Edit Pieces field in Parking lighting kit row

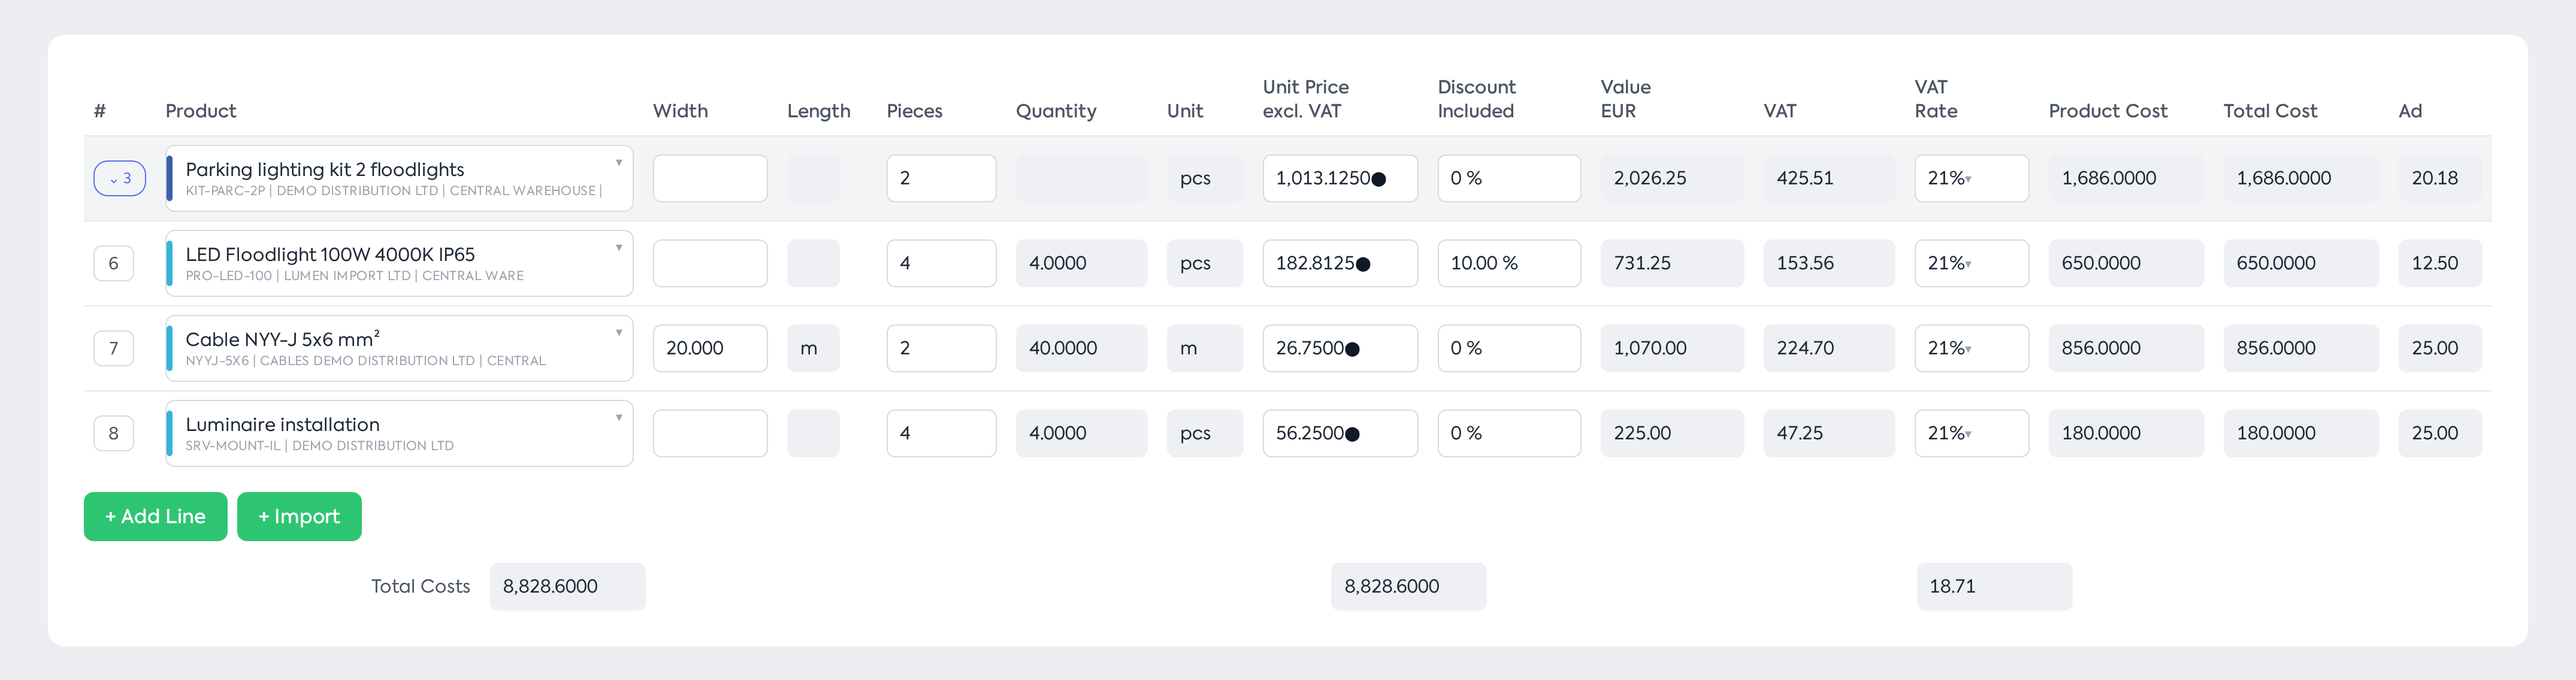point(941,179)
